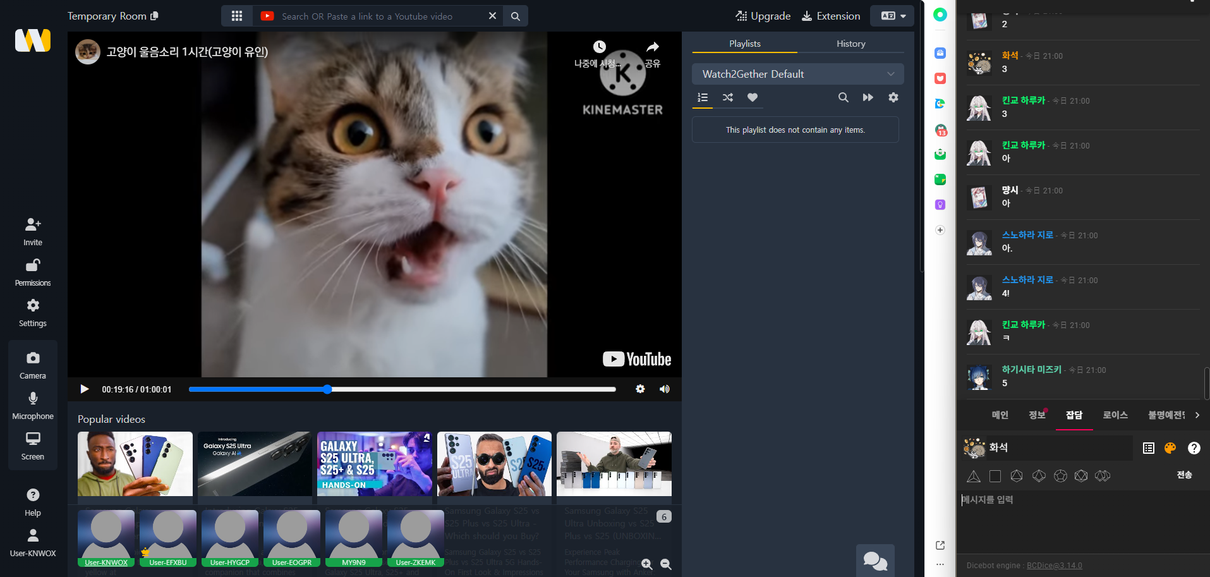1210x577 pixels.
Task: Switch to the History tab
Action: [x=850, y=44]
